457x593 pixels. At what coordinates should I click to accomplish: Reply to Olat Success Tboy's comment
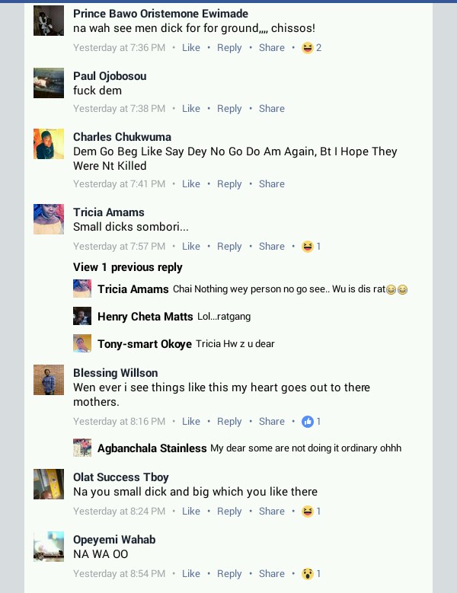(x=229, y=512)
